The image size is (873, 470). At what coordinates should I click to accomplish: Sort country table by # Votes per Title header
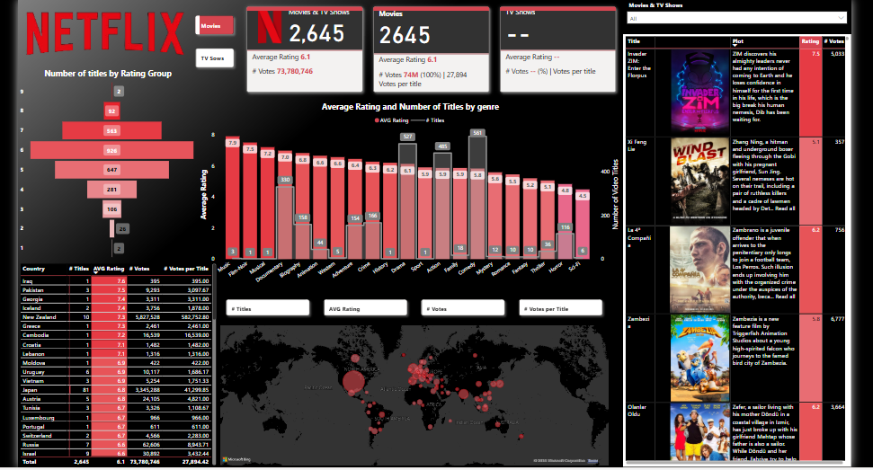click(x=186, y=269)
